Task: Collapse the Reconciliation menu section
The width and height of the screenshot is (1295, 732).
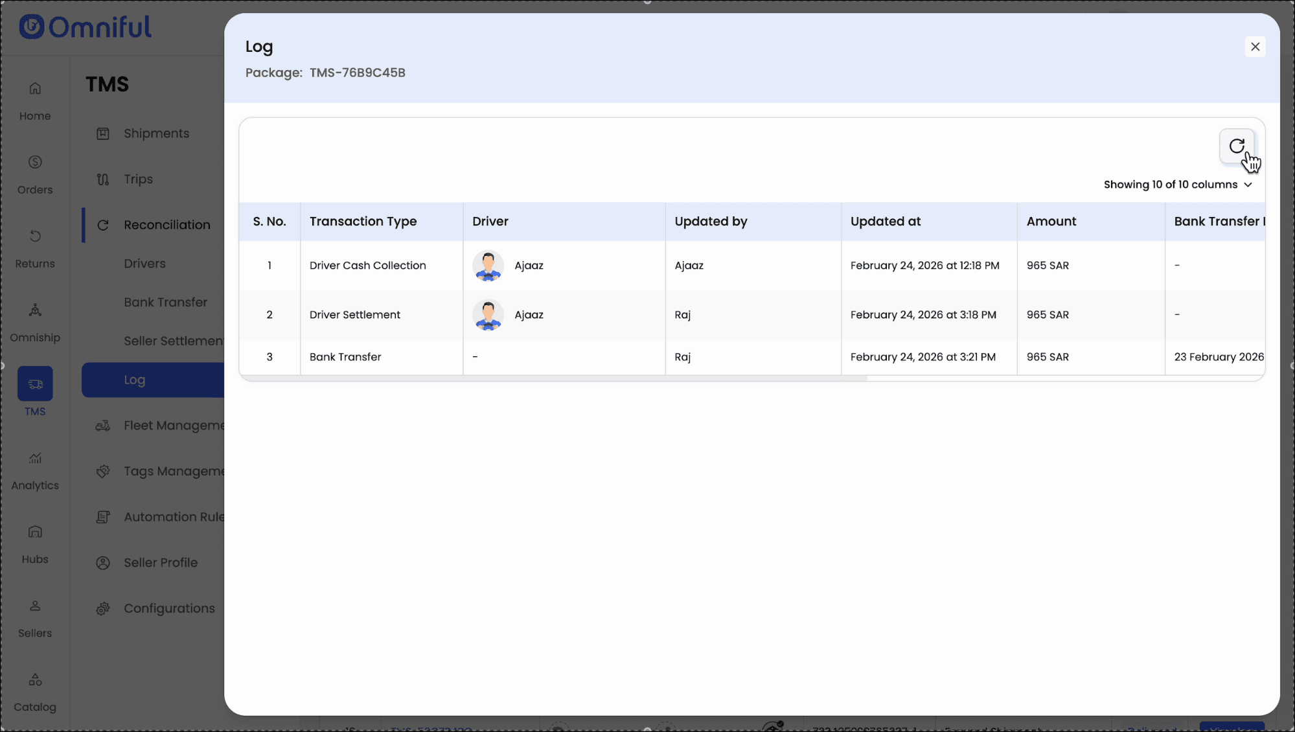Action: click(166, 225)
